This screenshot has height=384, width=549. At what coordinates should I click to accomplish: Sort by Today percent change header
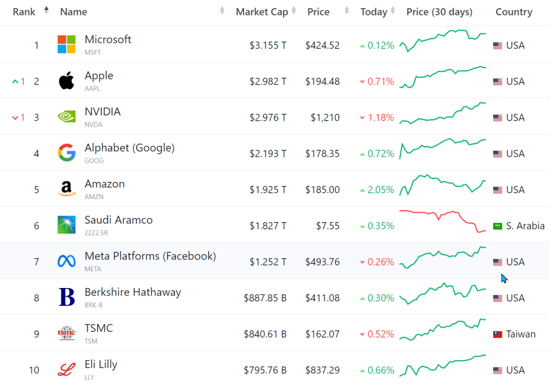tap(374, 12)
